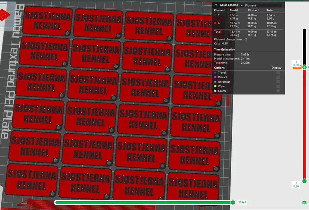Click the Total column header

coord(270,10)
